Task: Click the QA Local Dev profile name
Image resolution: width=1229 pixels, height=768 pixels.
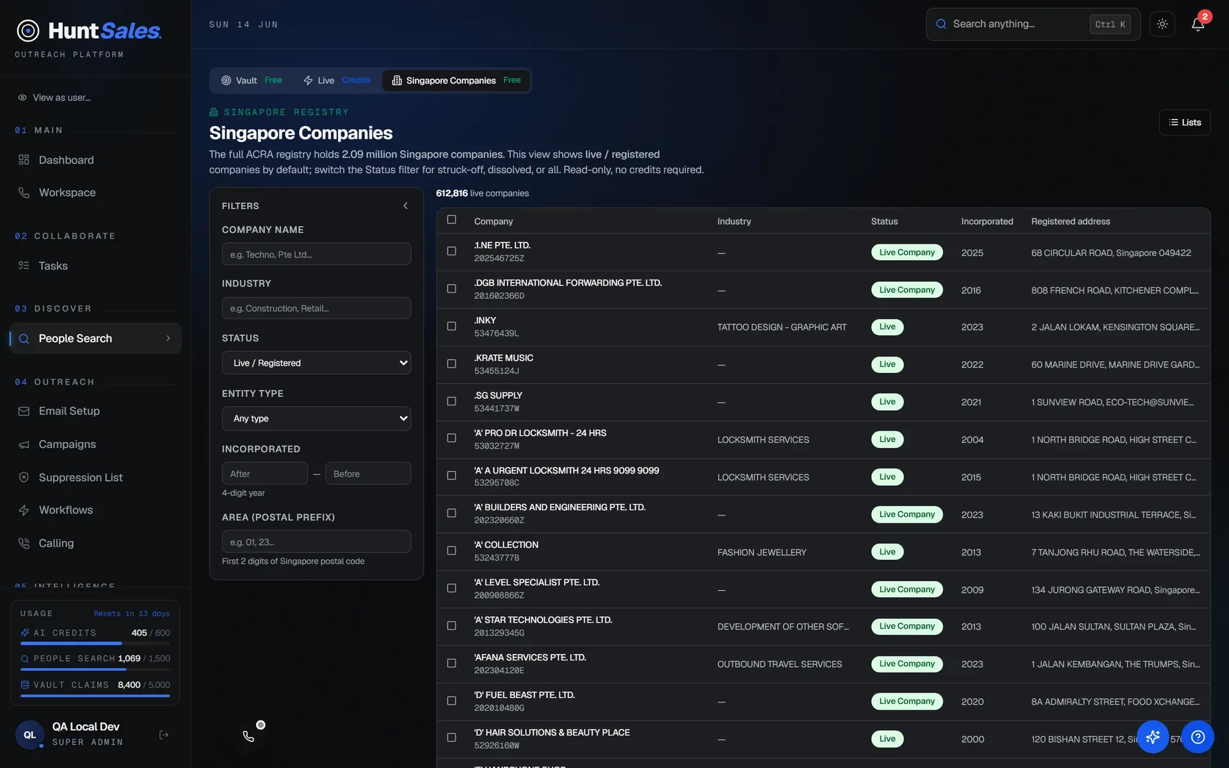Action: 86,727
